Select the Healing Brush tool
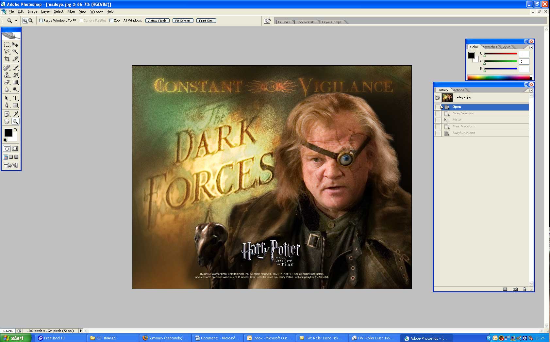The width and height of the screenshot is (550, 342). (x=7, y=68)
